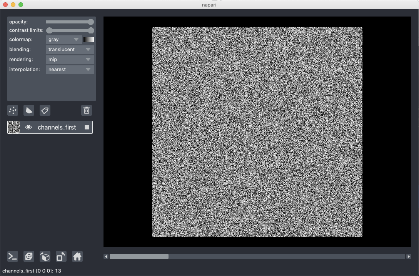Delete the selected layer with the trash icon
Image resolution: width=419 pixels, height=276 pixels.
tap(86, 110)
